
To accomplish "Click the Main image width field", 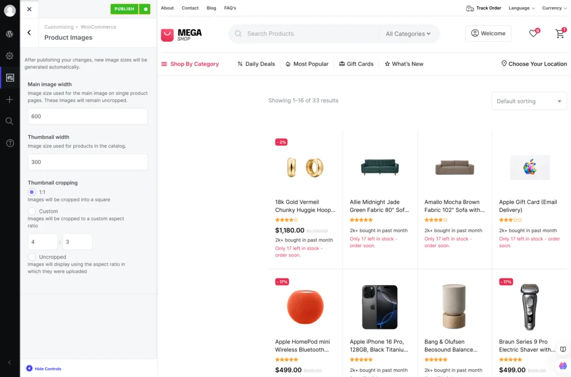I will point(88,116).
